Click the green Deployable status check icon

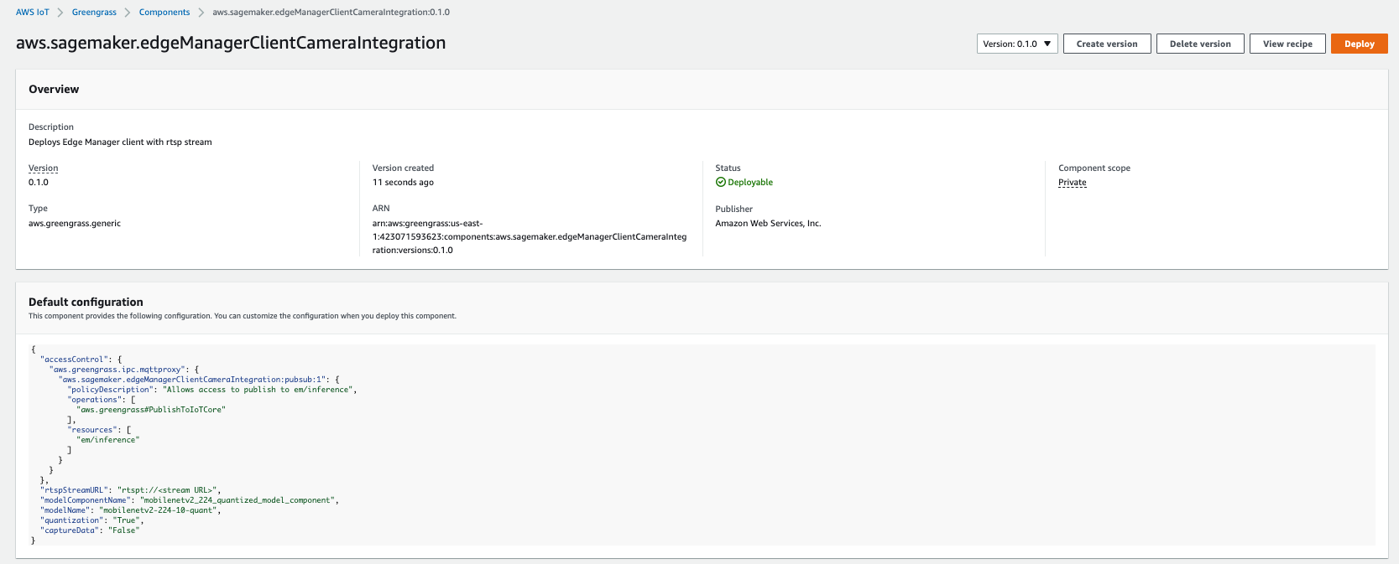[720, 182]
